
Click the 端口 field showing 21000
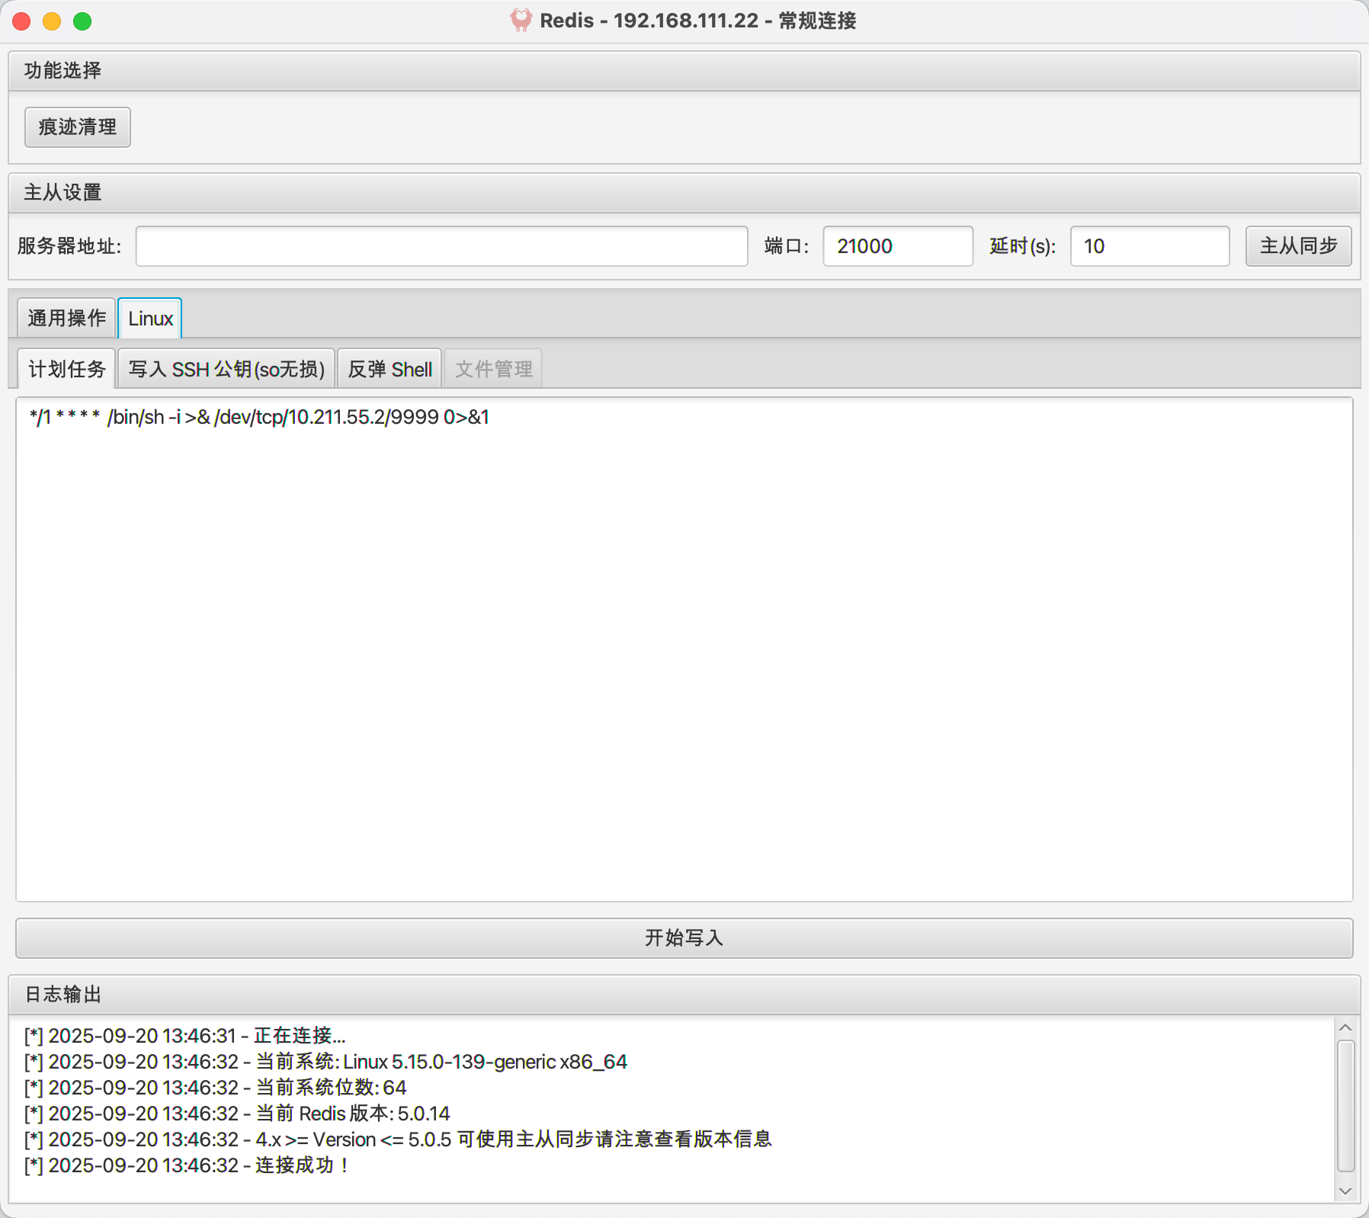tap(898, 246)
